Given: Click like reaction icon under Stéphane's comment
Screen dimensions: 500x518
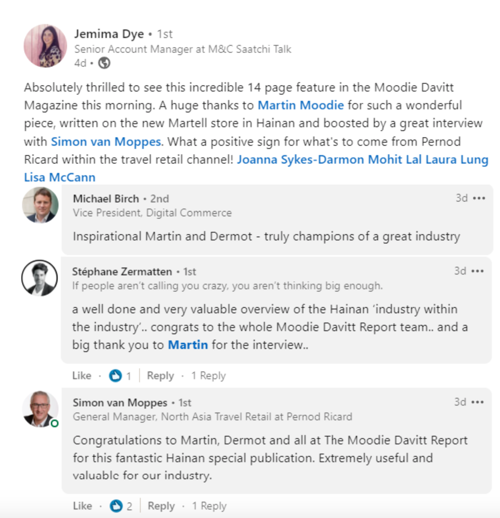Looking at the screenshot, I should pos(115,376).
